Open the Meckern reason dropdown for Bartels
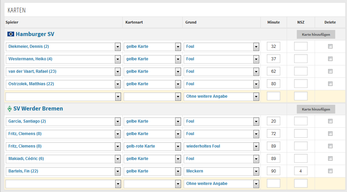This screenshot has width=347, height=192. 221,171
